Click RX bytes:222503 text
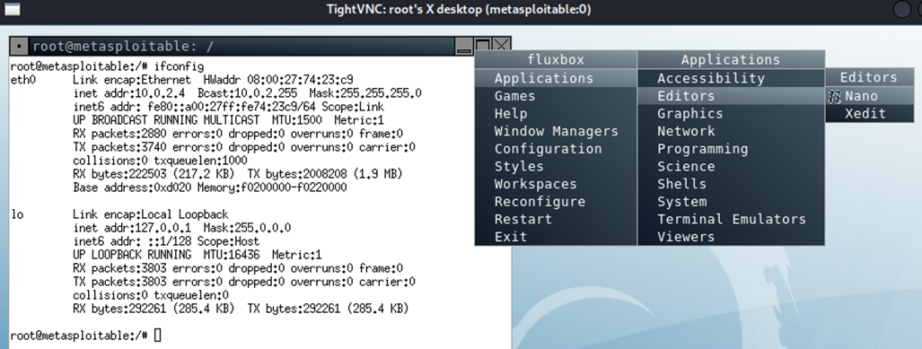This screenshot has width=922, height=349. [x=154, y=174]
